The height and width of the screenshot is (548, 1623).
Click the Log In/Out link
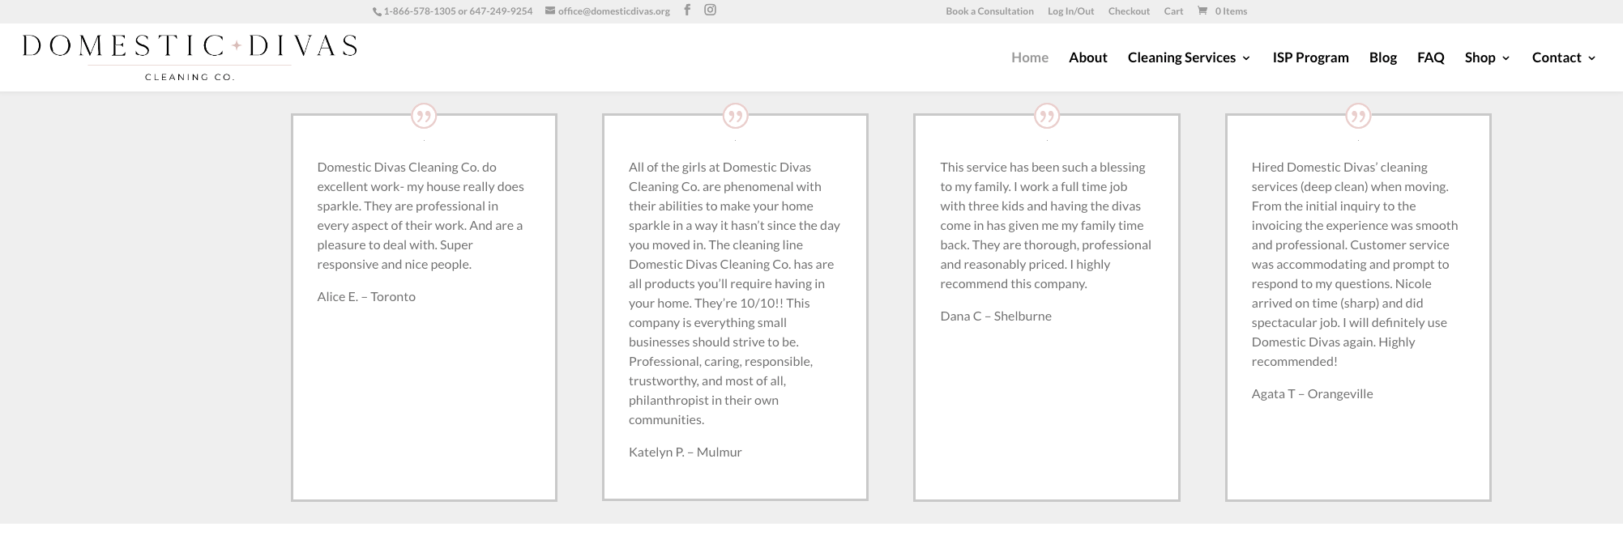click(1070, 11)
